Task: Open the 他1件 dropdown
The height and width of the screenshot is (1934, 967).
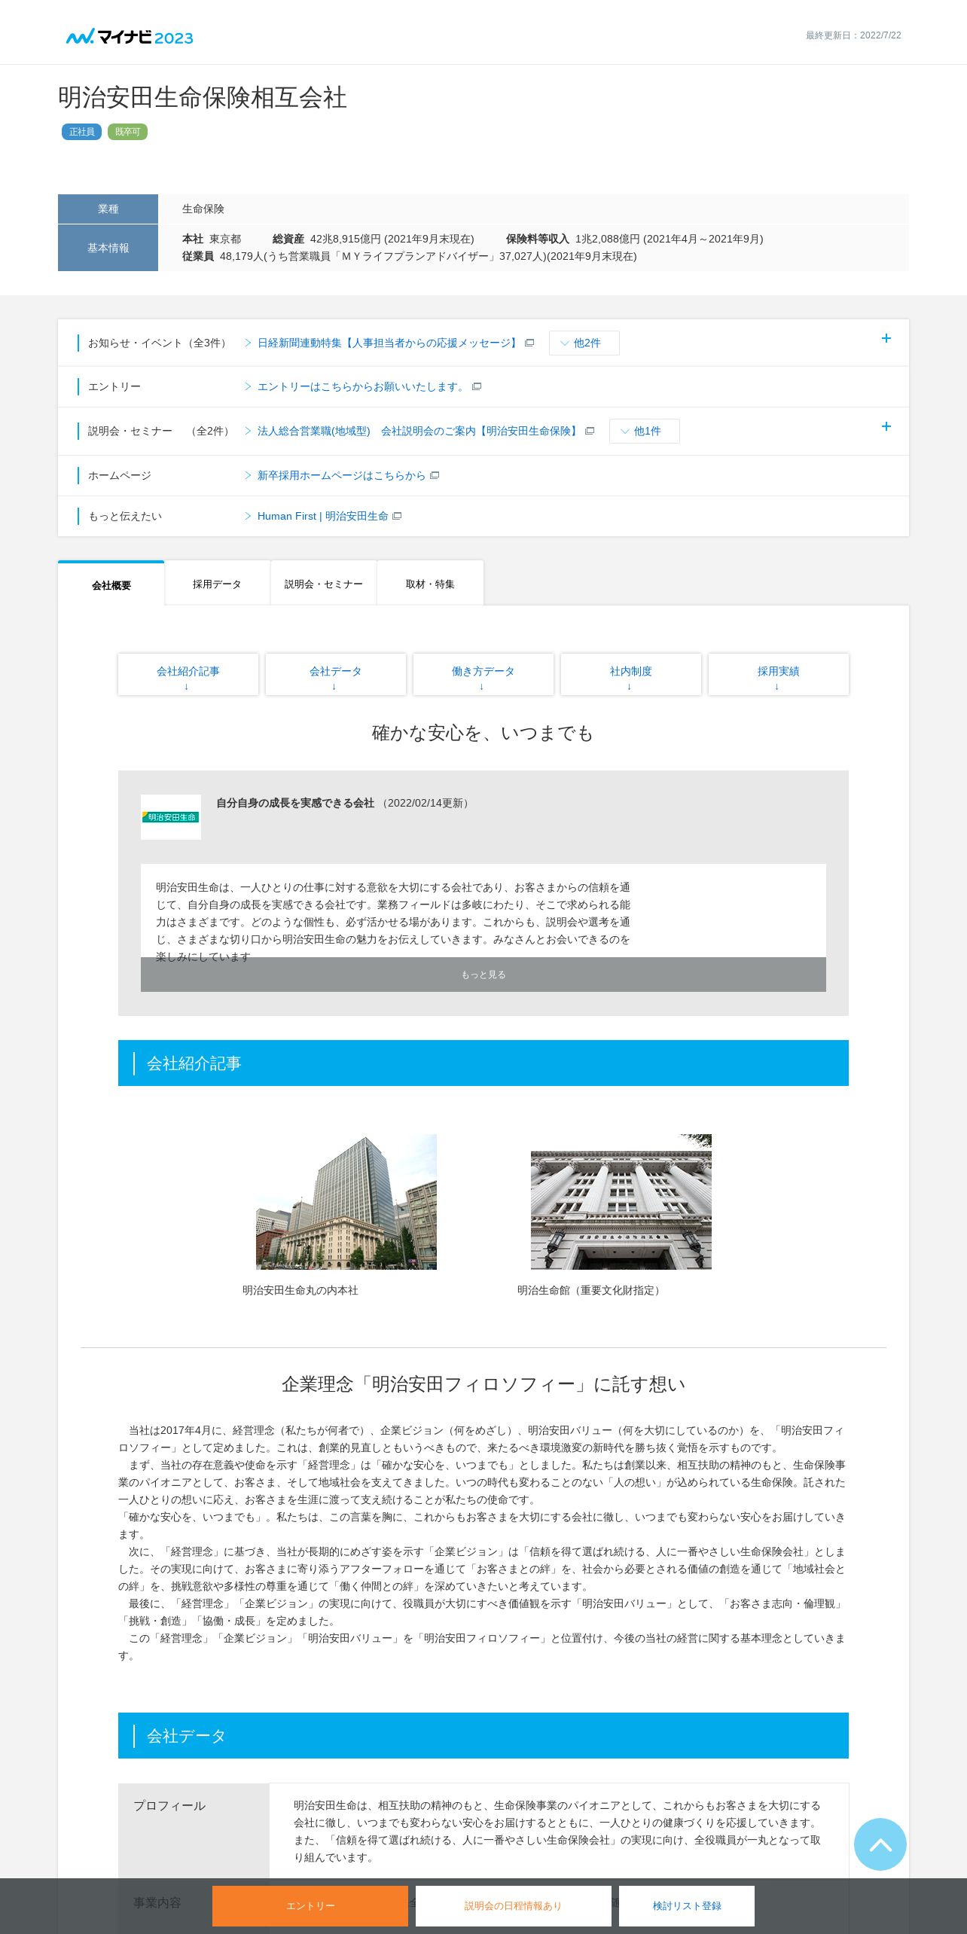Action: pos(644,432)
